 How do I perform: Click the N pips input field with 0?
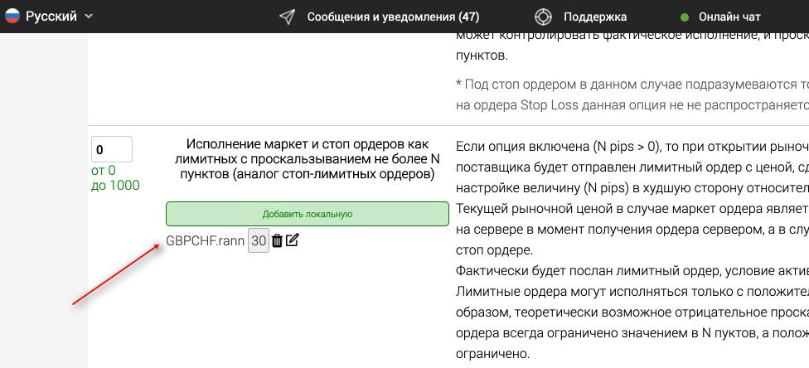112,150
